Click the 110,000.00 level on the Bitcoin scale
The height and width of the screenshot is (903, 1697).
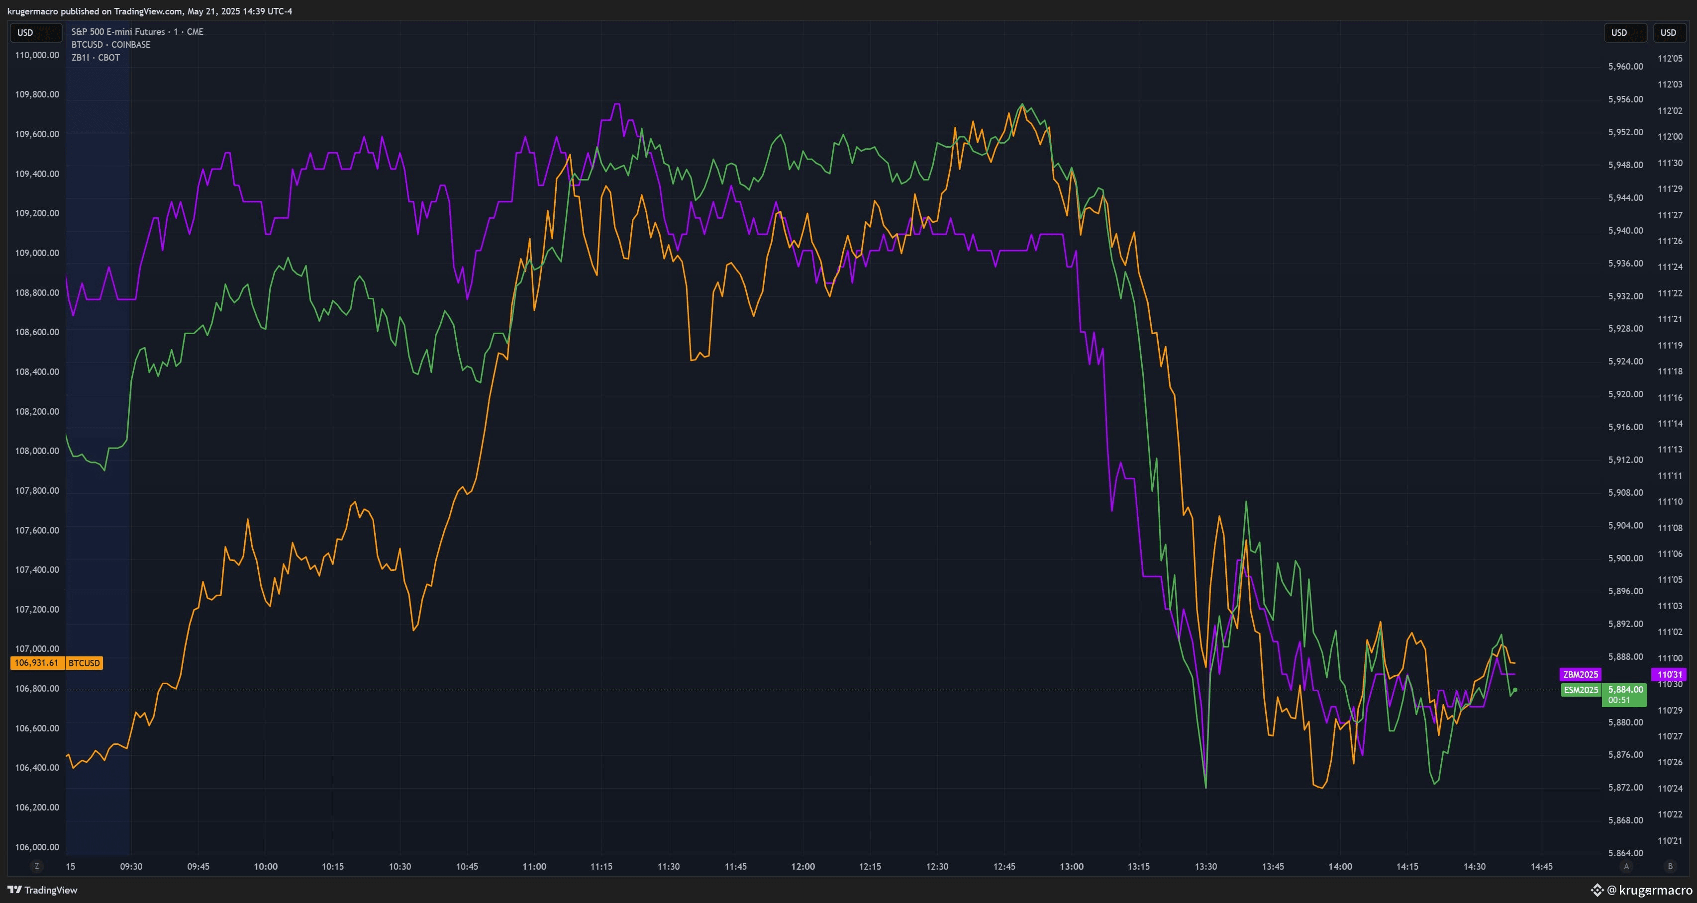(37, 55)
